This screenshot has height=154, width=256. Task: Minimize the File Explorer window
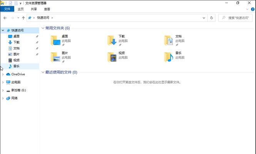pyautogui.click(x=226, y=3)
